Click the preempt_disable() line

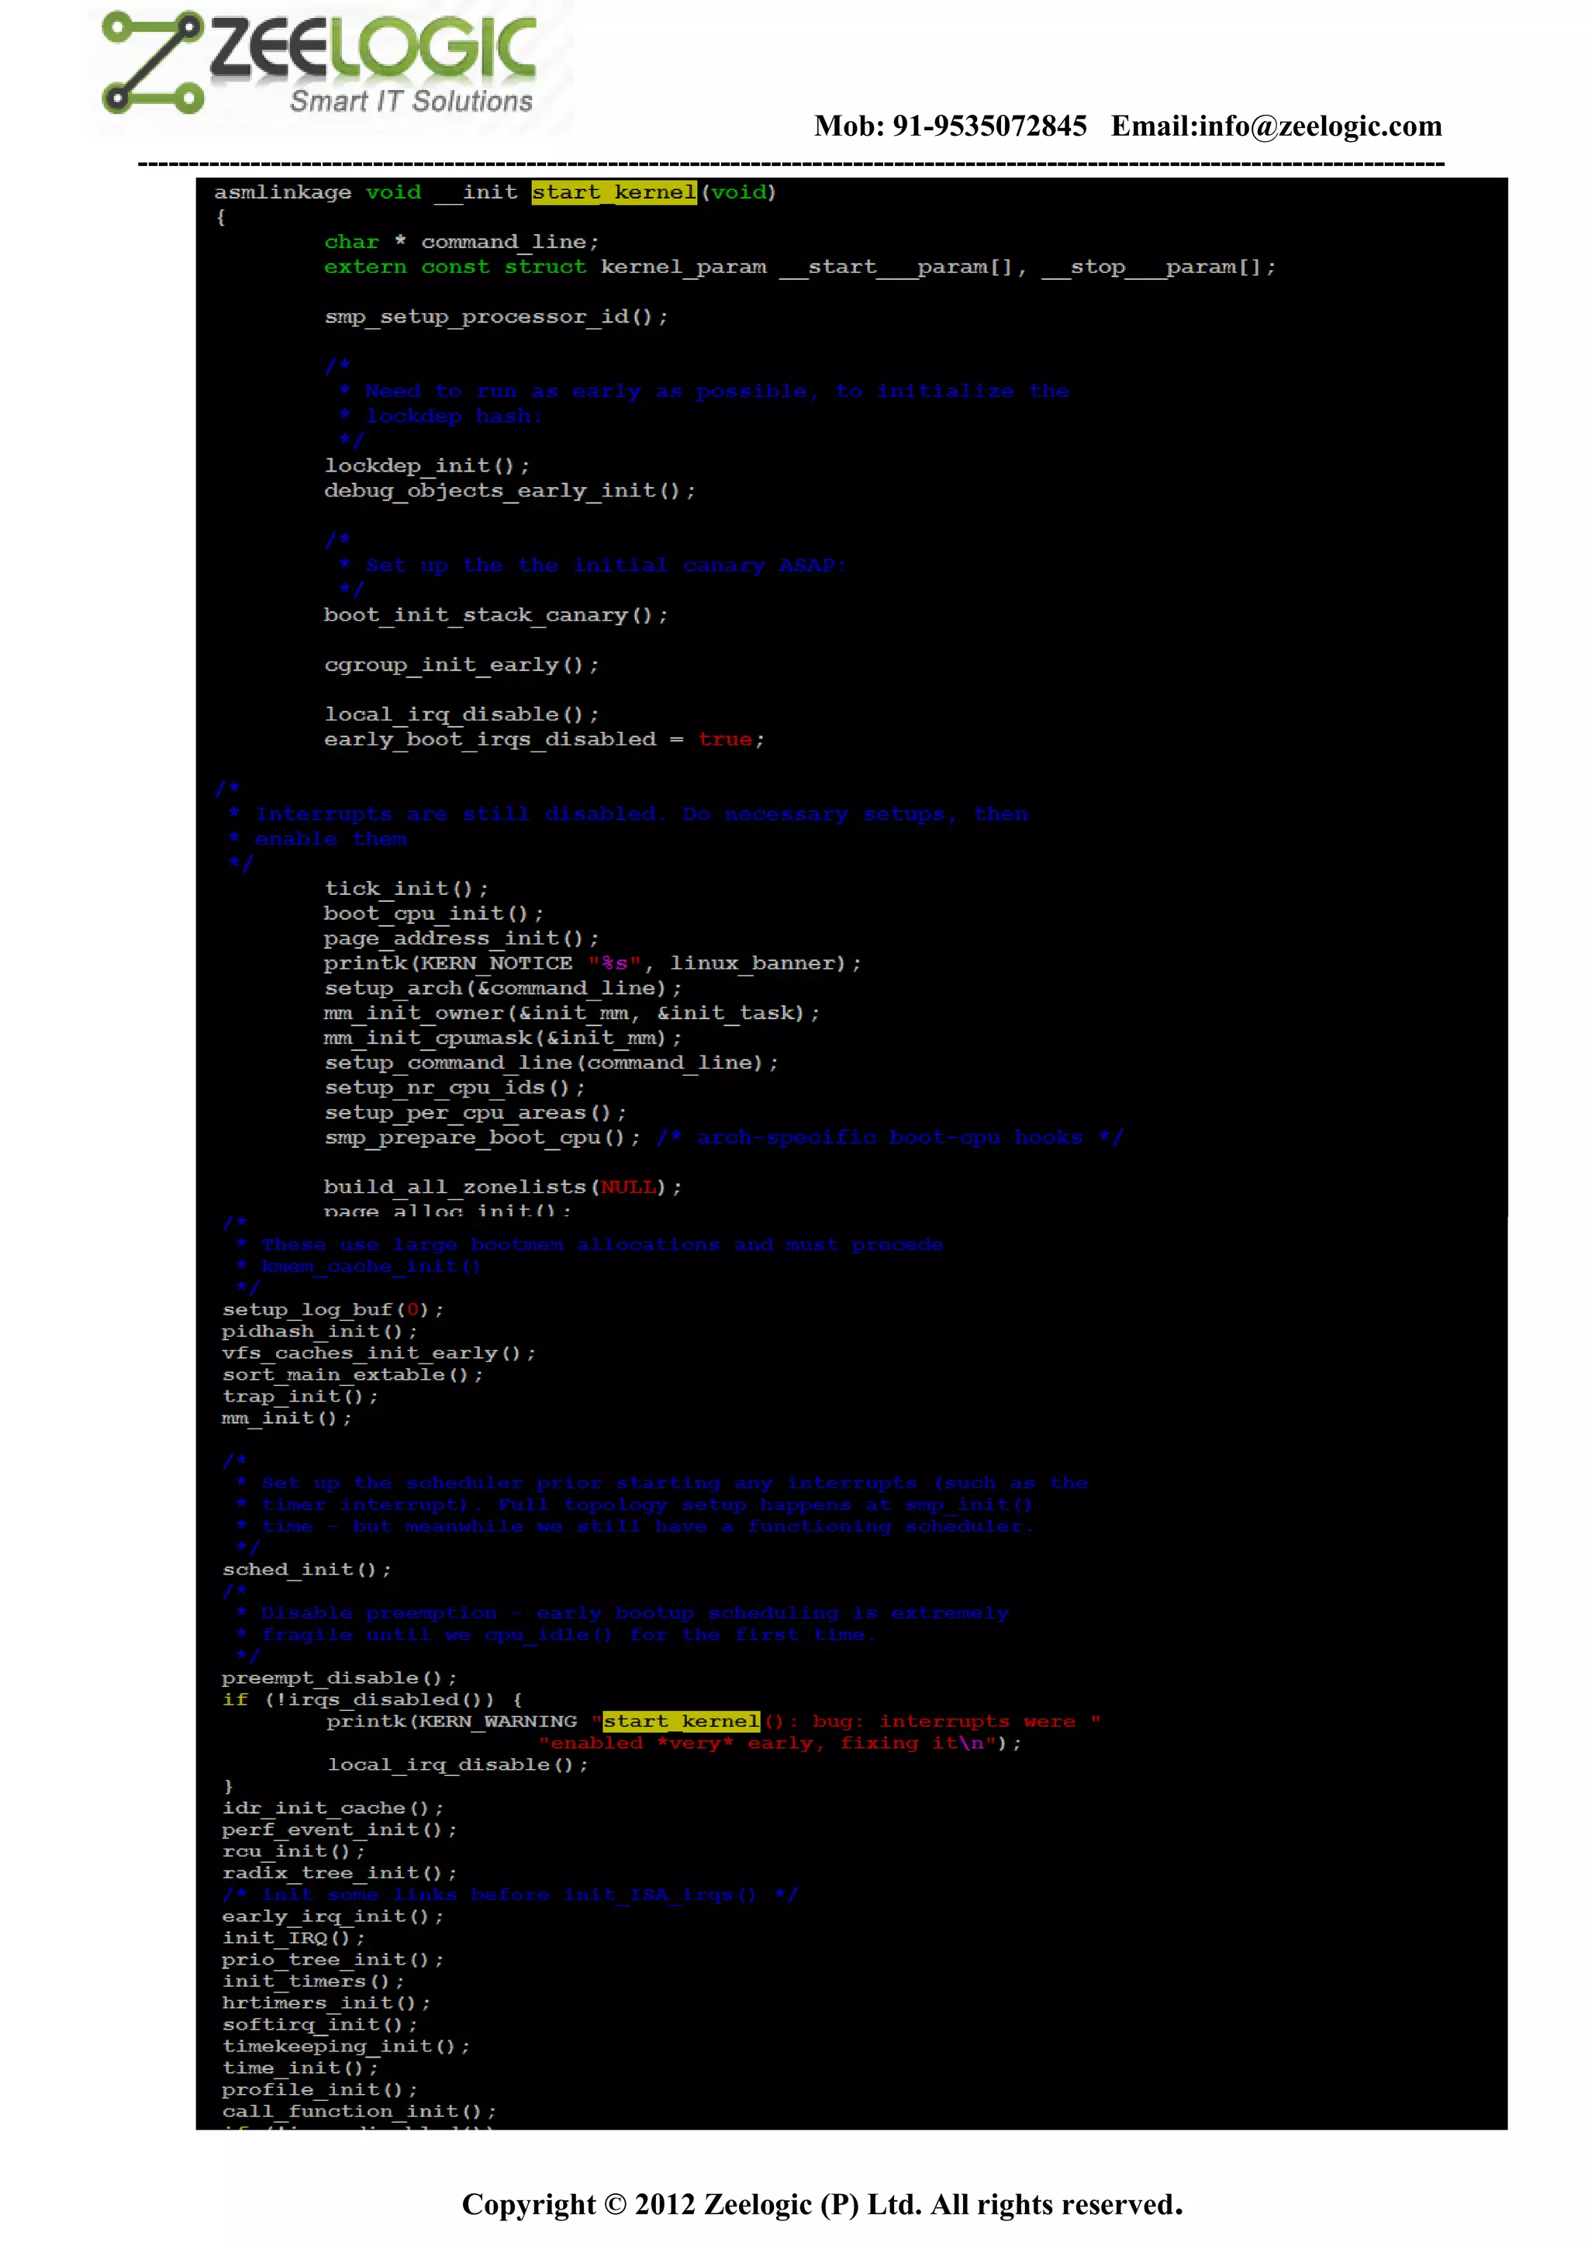pos(338,1678)
